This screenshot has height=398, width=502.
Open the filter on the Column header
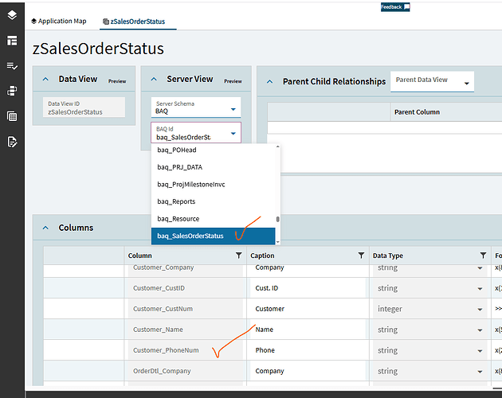238,256
